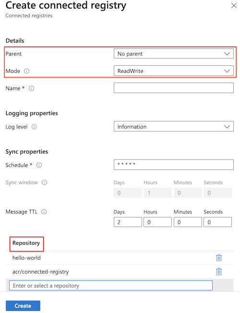Delete the acr/connected-registry repository
Viewport: 240px width, 313px height.
pyautogui.click(x=219, y=272)
